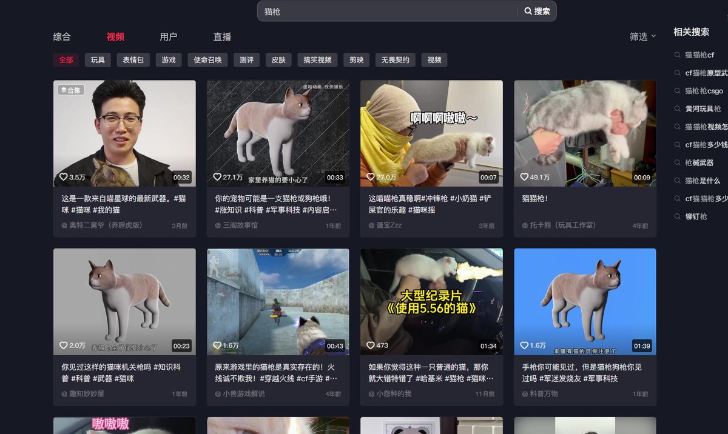Click the last 视频 filter chip
The image size is (728, 434).
pyautogui.click(x=434, y=60)
